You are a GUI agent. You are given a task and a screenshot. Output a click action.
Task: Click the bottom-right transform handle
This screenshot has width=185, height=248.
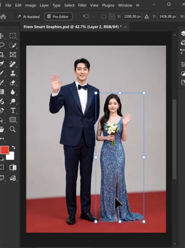tap(144, 221)
